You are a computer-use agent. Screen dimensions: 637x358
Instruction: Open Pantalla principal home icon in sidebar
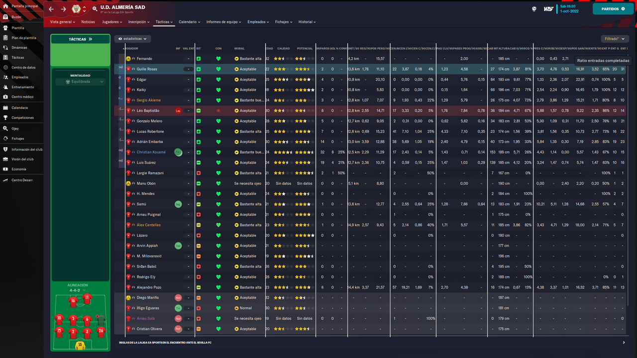pos(5,6)
